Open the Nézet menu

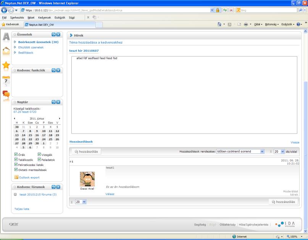(31, 18)
